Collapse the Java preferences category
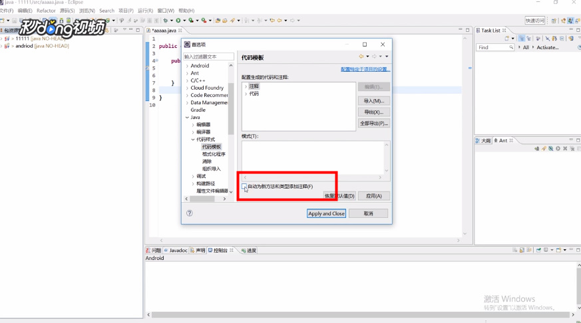The width and height of the screenshot is (581, 323). (x=187, y=117)
